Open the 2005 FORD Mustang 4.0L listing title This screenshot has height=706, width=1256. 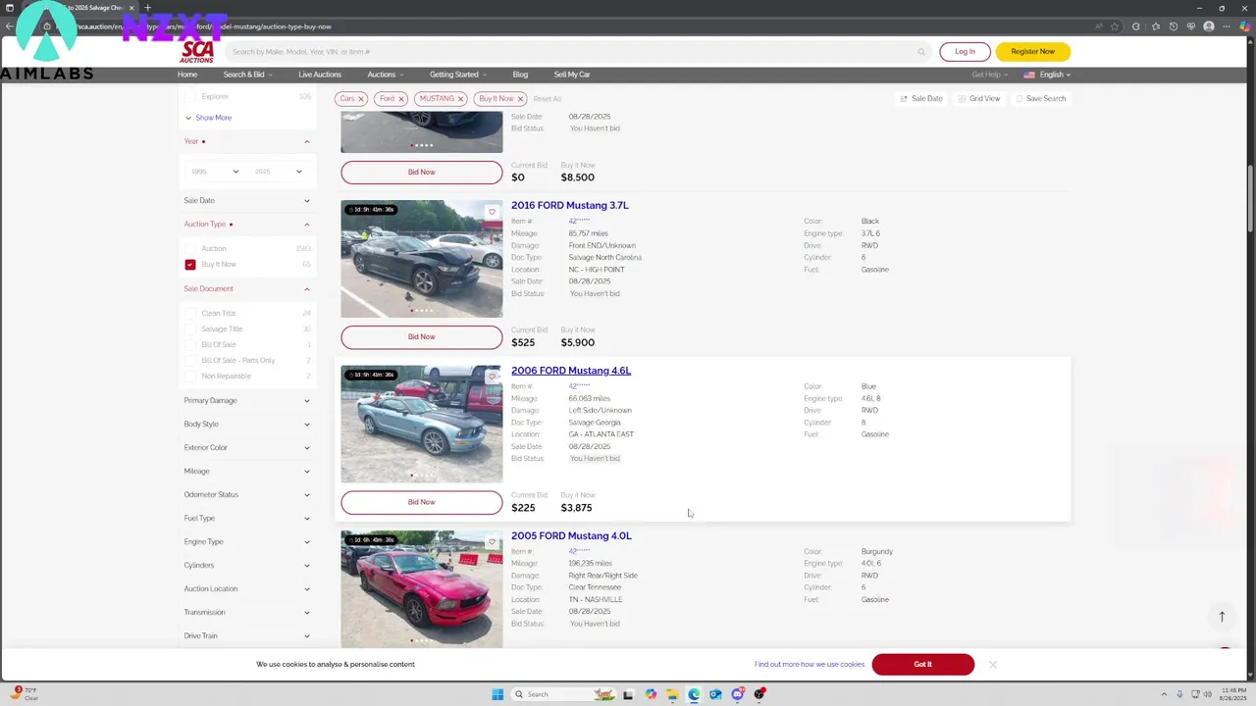[571, 536]
